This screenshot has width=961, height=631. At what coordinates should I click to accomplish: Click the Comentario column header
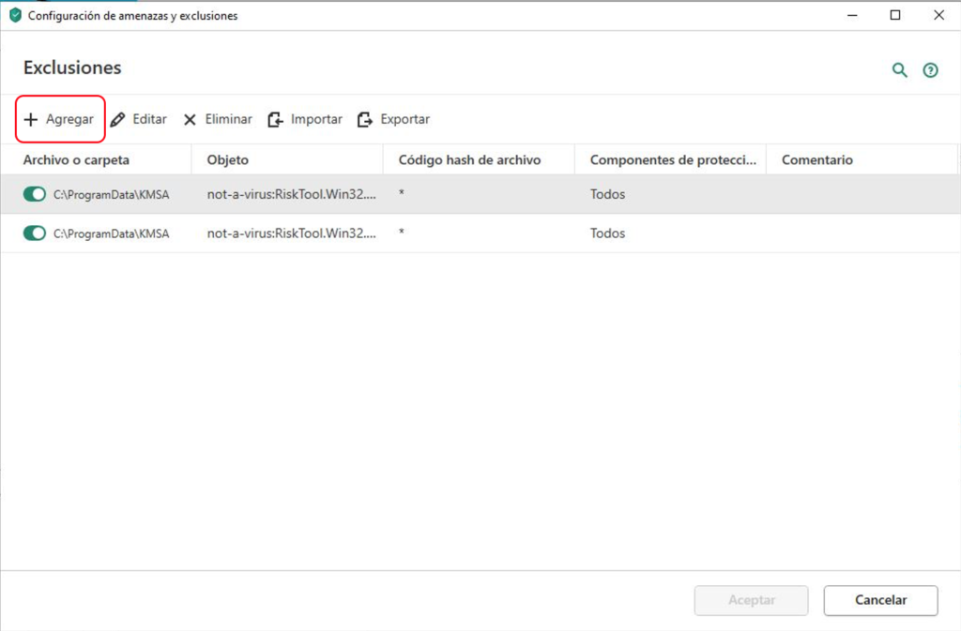pyautogui.click(x=816, y=160)
